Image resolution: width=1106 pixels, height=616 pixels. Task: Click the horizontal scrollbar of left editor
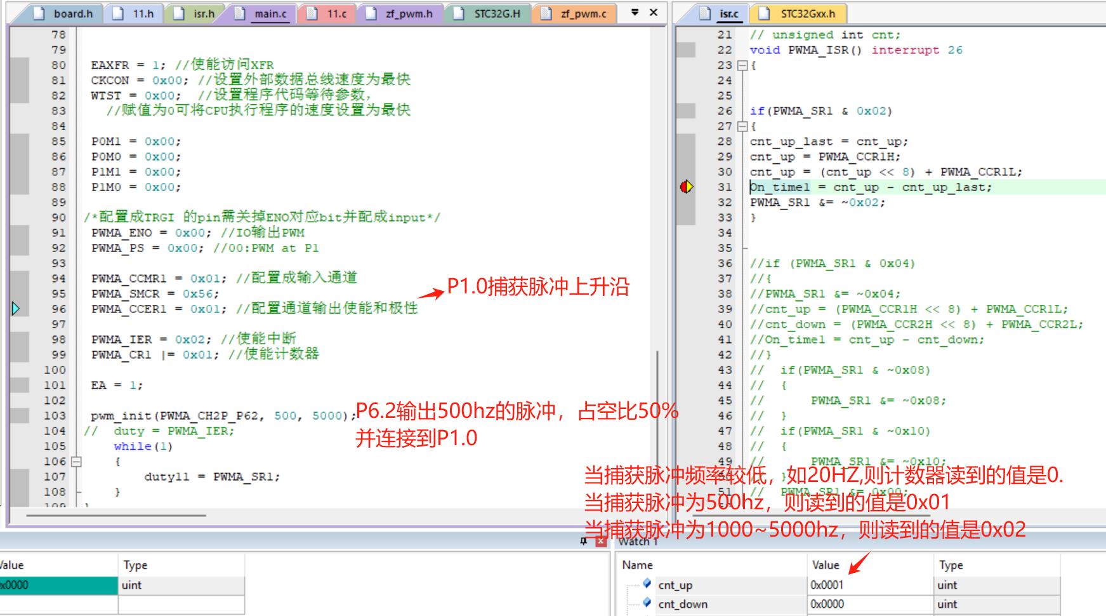click(117, 515)
